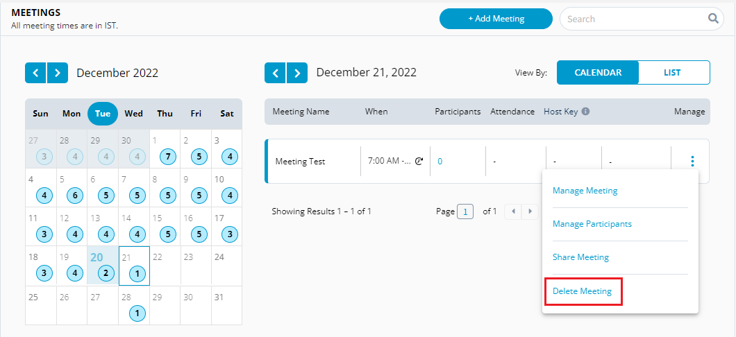Switch to CALENDAR view
The height and width of the screenshot is (337, 736).
click(x=598, y=73)
